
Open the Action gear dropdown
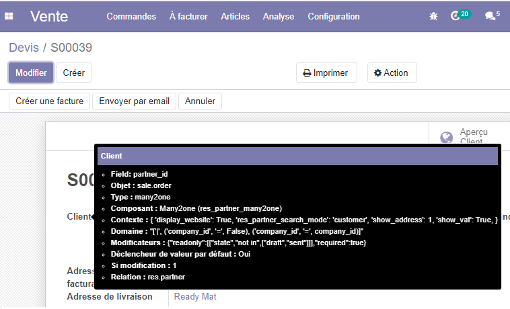tap(392, 73)
